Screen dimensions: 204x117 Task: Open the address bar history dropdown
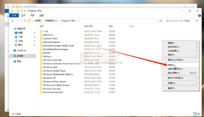click(158, 21)
